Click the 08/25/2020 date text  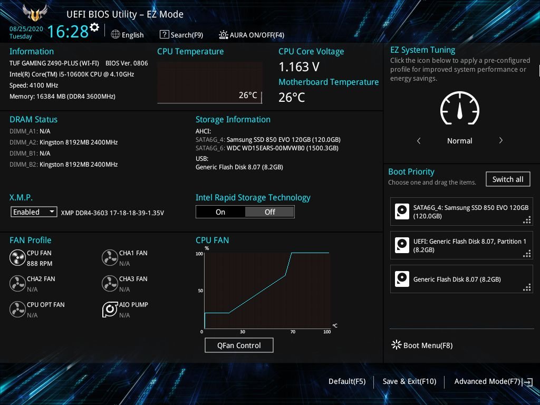pyautogui.click(x=26, y=29)
